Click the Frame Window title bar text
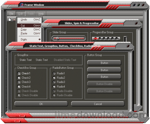150x124 pixels. tap(34, 5)
